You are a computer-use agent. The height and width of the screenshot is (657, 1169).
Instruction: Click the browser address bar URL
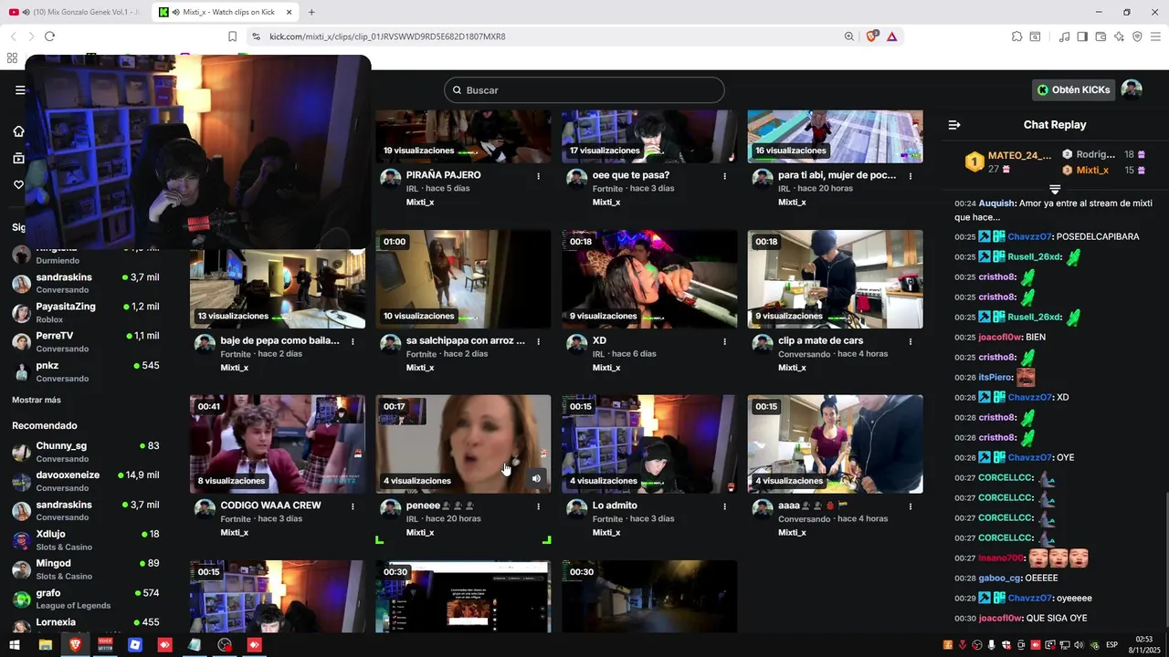click(x=387, y=36)
